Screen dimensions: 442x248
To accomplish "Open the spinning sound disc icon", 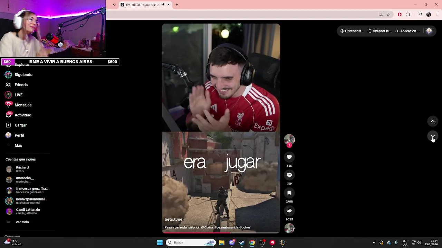I will (x=289, y=228).
